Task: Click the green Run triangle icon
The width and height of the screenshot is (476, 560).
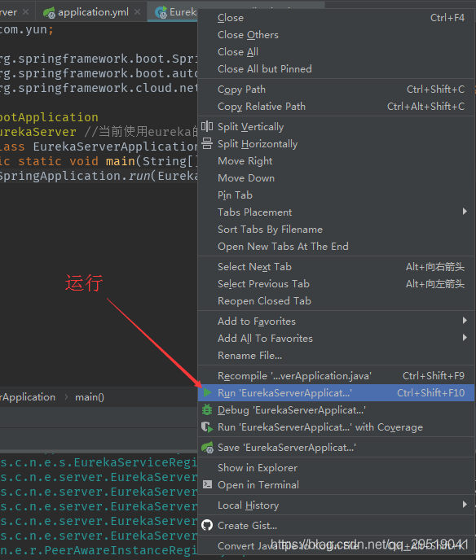Action: tap(207, 393)
